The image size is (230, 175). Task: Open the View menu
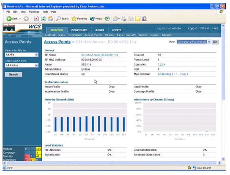click(x=23, y=12)
